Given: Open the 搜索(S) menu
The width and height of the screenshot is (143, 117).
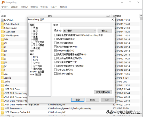Looking at the screenshot, I should click(34, 7).
